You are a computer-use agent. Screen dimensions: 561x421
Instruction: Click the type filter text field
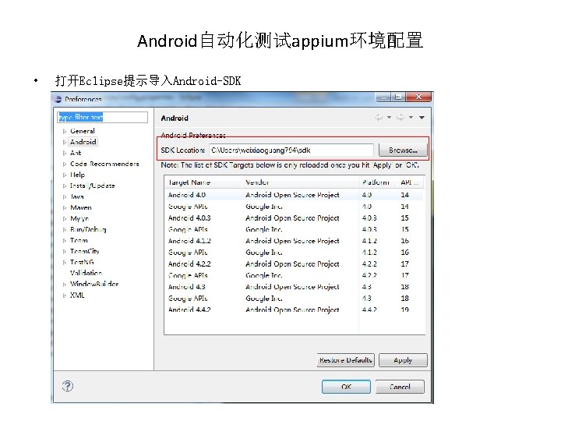coord(102,118)
